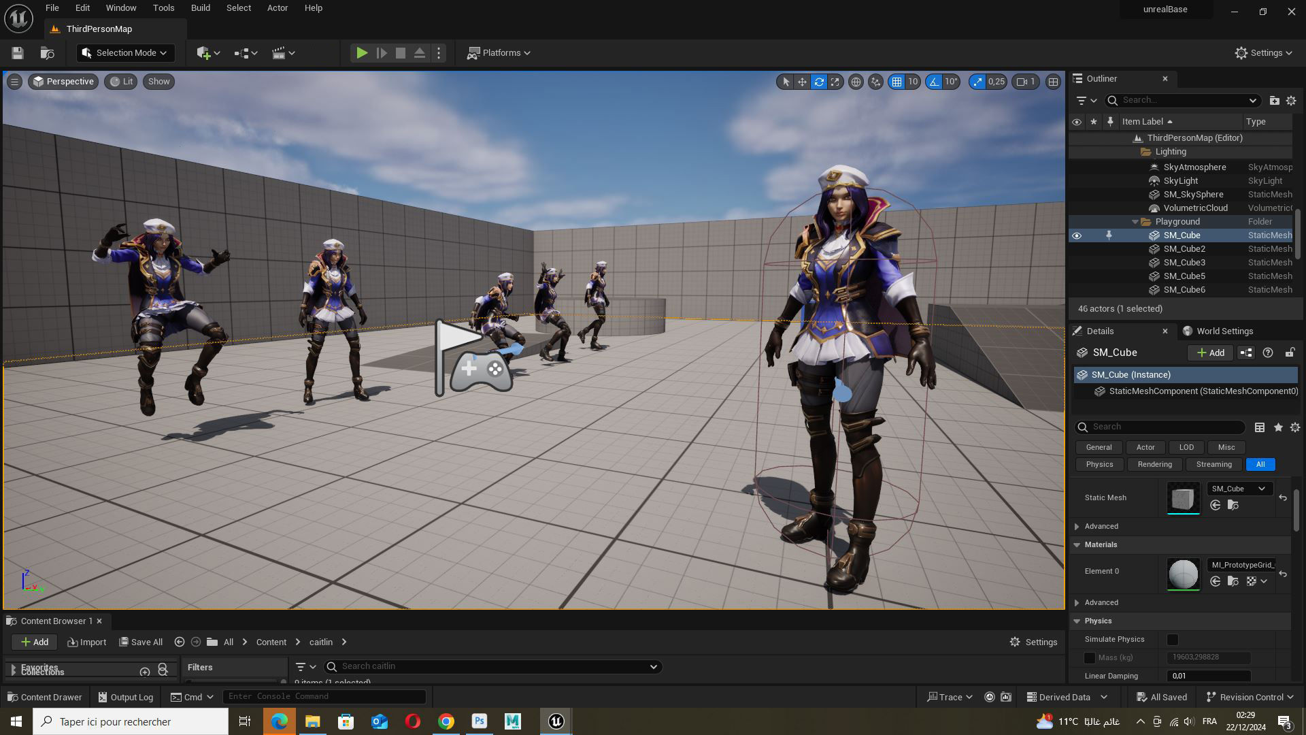Collapse the Playground folder
The width and height of the screenshot is (1306, 735).
(1135, 222)
